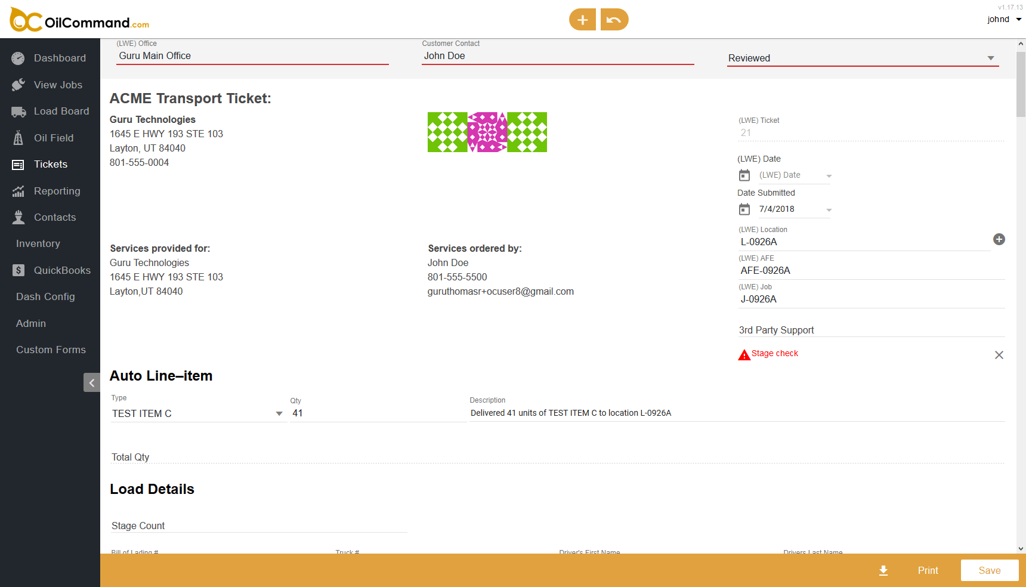Select Tickets menu item
This screenshot has height=587, width=1026.
point(50,165)
